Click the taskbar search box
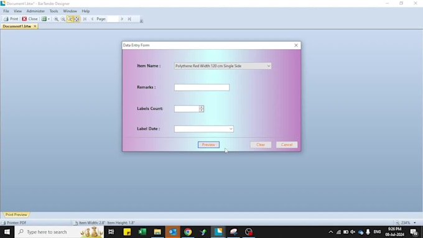This screenshot has height=238, width=423. (x=59, y=232)
